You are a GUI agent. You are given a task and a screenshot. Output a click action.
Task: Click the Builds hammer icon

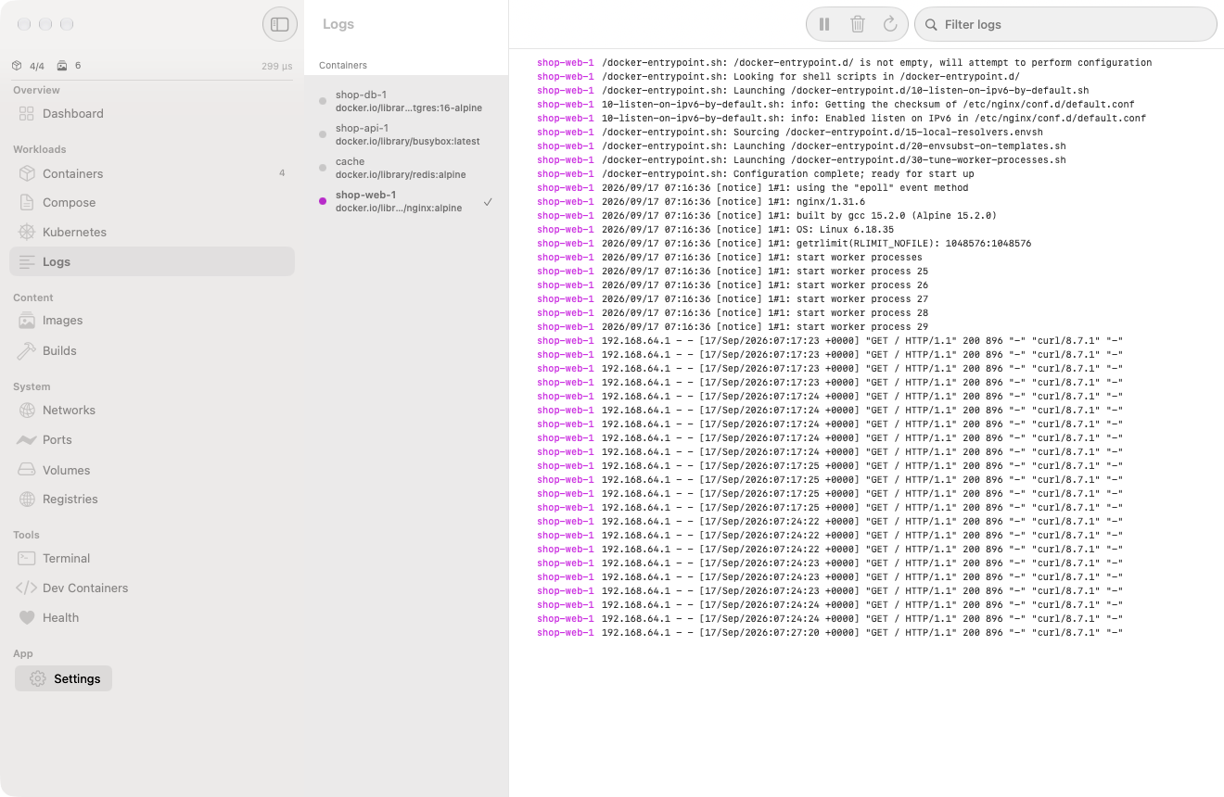pos(26,351)
